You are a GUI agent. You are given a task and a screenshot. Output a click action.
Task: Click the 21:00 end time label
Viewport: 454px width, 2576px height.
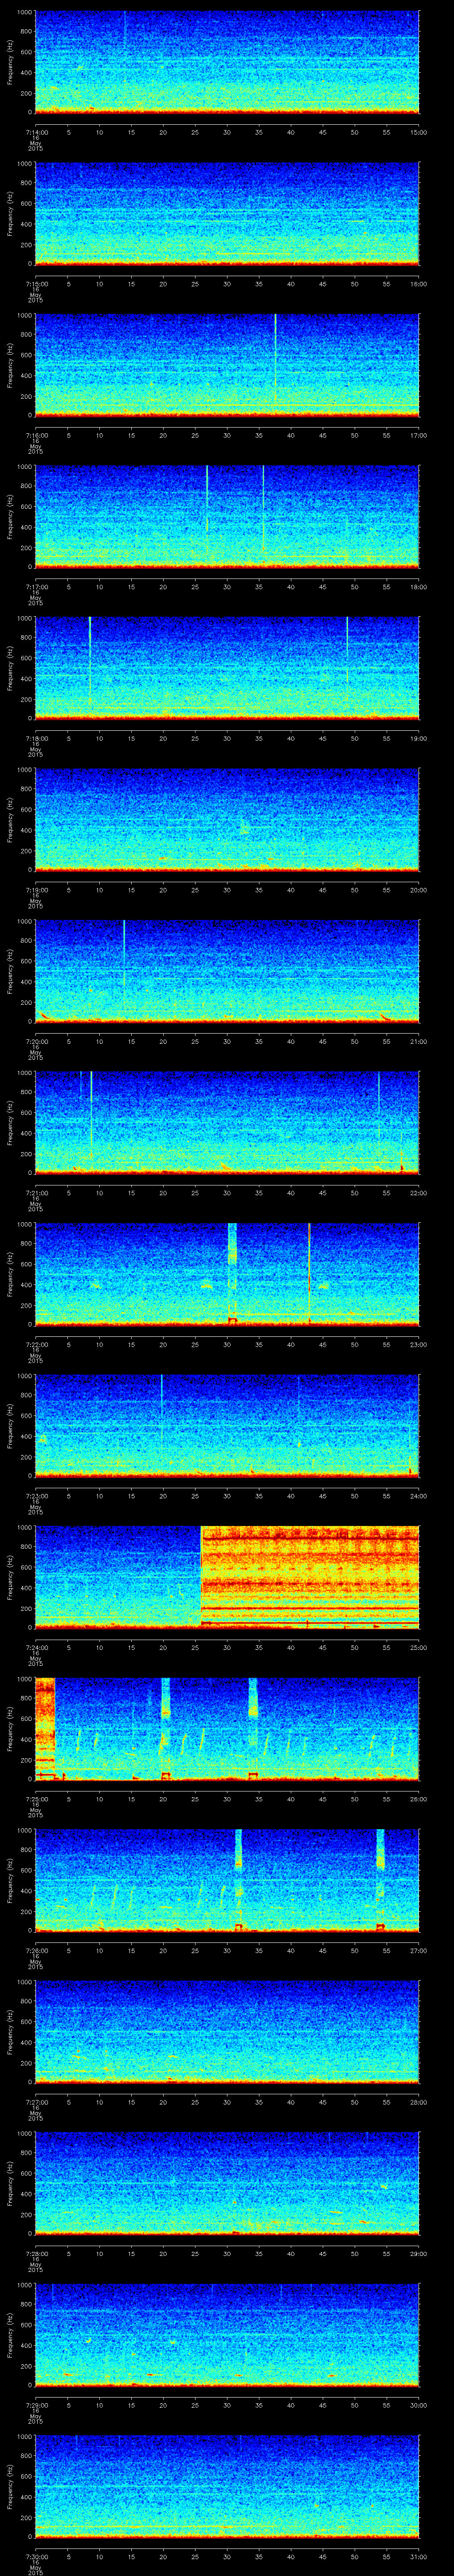coord(419,1041)
